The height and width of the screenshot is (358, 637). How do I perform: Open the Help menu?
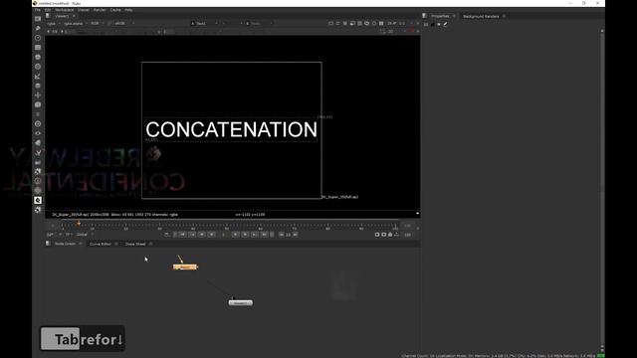[128, 10]
